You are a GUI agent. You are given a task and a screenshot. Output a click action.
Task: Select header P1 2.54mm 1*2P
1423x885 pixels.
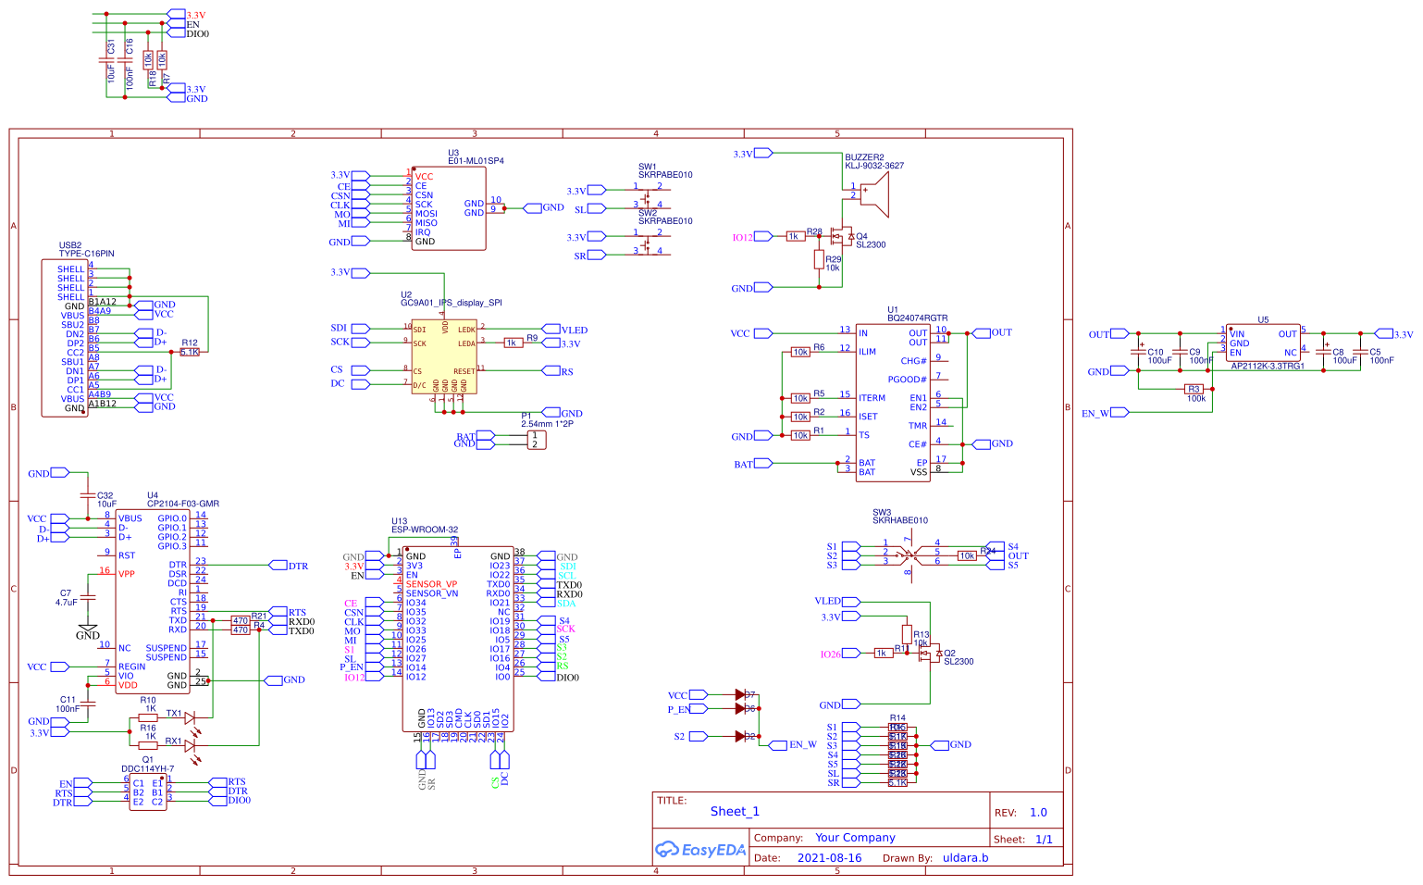[x=535, y=442]
